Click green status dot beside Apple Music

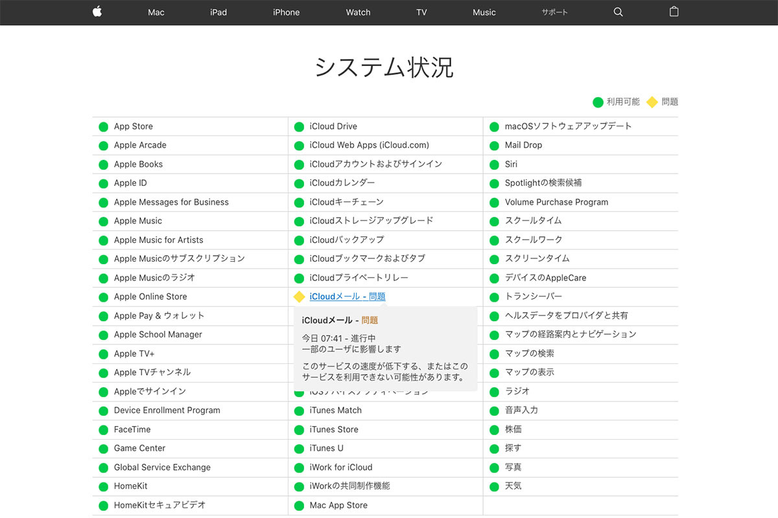tap(103, 221)
